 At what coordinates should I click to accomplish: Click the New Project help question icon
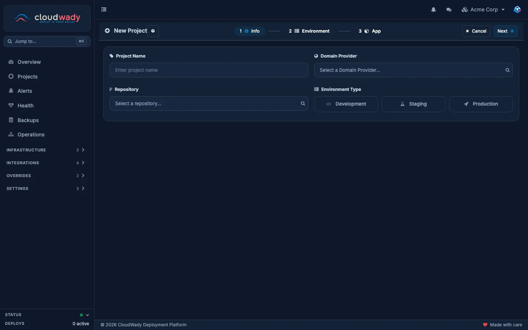(x=153, y=31)
